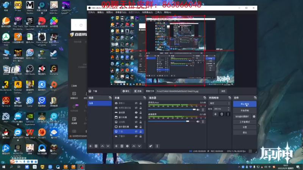Image resolution: width=303 pixels, height=170 pixels.
Task: Open mixer panel three-dot menu at bottom
Action: pos(157,146)
